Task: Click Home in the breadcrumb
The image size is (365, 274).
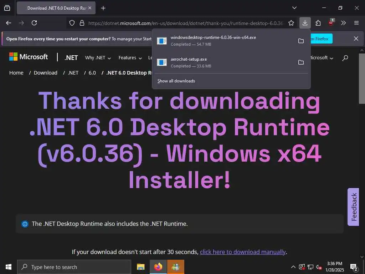Action: coord(16,73)
